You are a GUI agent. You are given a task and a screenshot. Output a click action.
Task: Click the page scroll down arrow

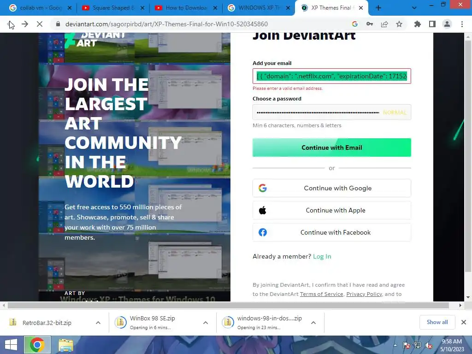pyautogui.click(x=468, y=297)
